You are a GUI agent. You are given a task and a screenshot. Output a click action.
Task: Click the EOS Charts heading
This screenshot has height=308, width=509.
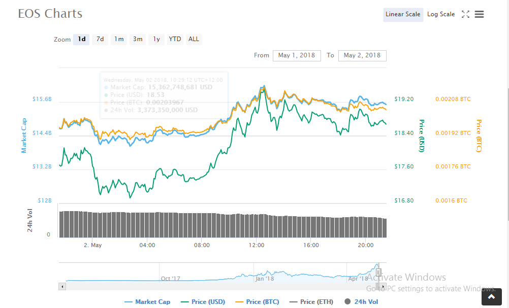[50, 14]
